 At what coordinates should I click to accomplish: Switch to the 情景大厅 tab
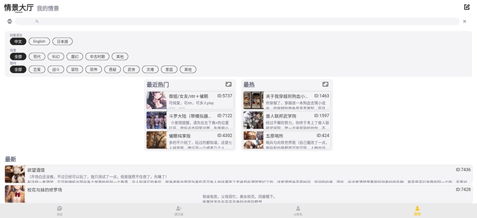click(19, 8)
